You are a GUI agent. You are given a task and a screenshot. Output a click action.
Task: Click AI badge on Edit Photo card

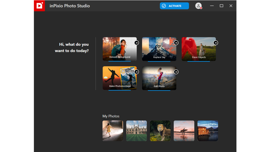coord(176,72)
